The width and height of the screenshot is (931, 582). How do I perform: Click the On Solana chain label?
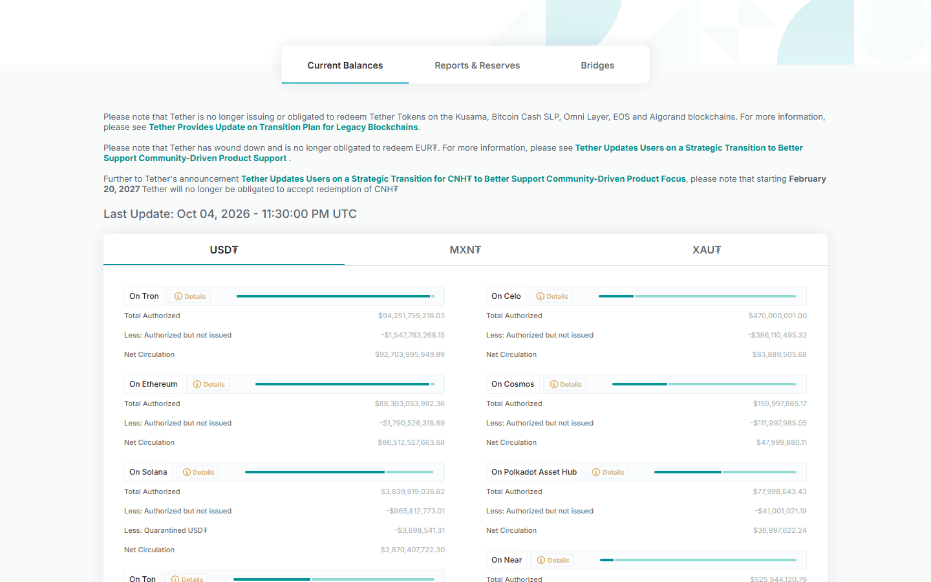[148, 472]
